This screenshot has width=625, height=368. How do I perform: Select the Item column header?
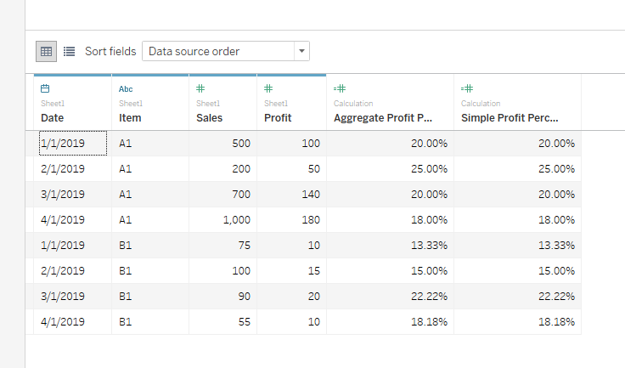130,118
